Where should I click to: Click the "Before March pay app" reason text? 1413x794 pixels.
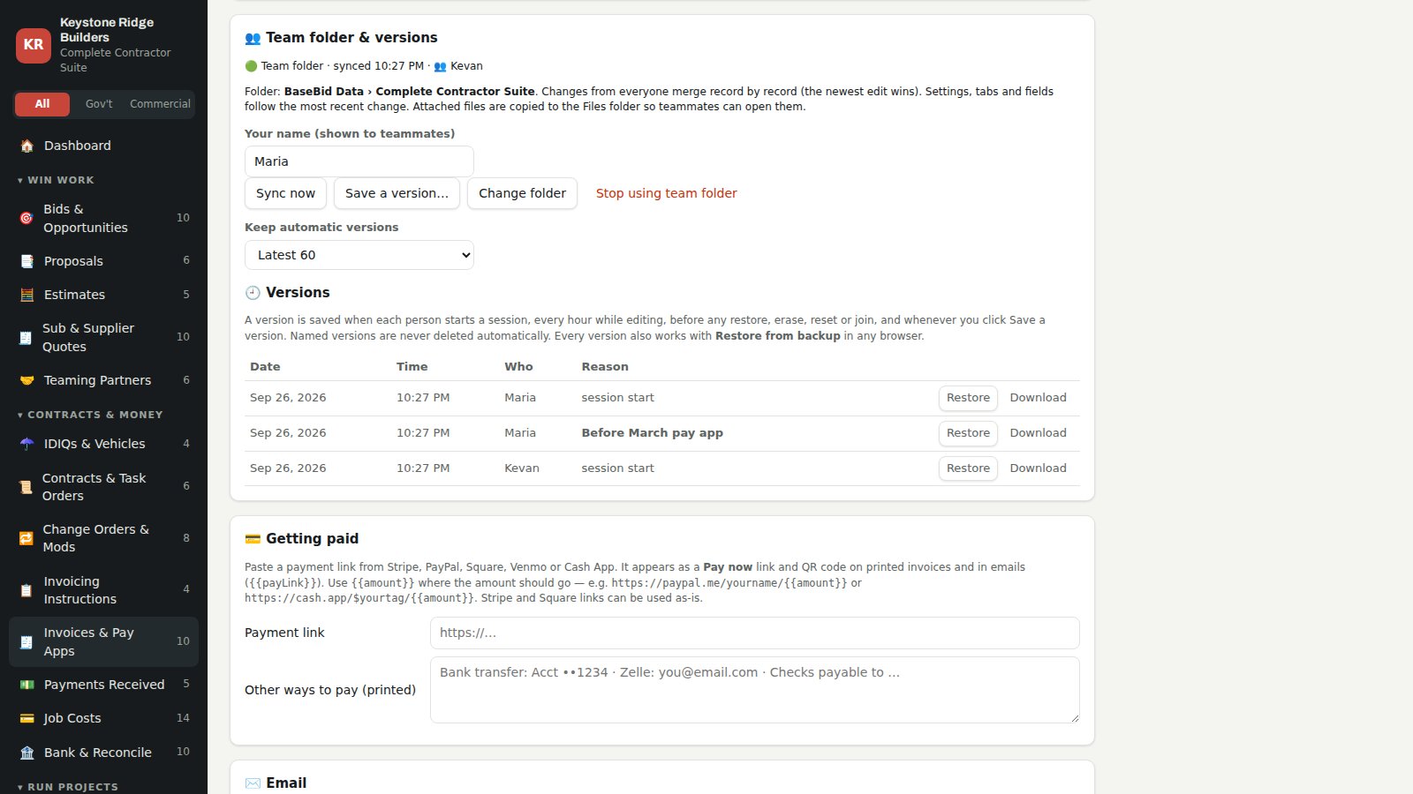point(652,433)
